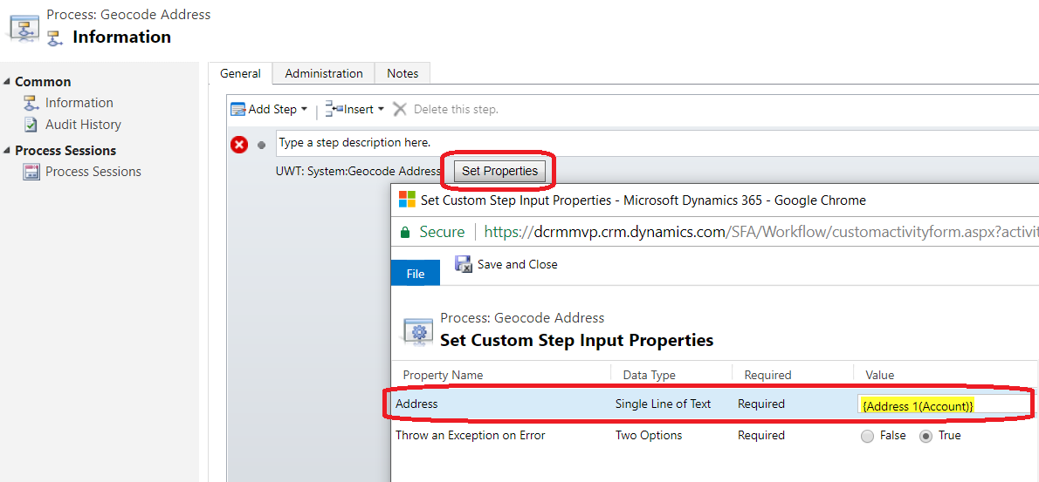Click the process gear icon in dialog header
Viewport: 1039px width, 482px height.
416,330
